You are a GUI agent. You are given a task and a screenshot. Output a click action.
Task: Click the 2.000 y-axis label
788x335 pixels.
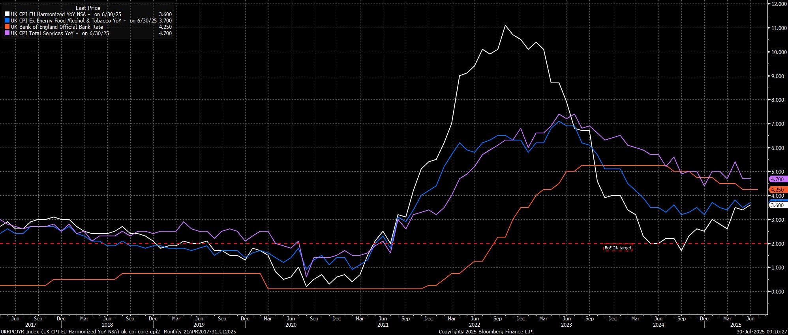(x=777, y=244)
